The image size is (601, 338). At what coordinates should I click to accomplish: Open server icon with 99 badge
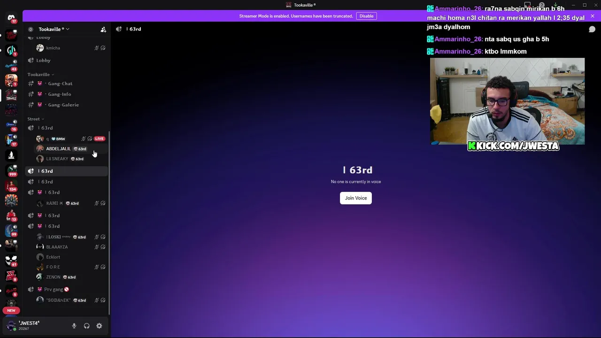[x=11, y=230]
